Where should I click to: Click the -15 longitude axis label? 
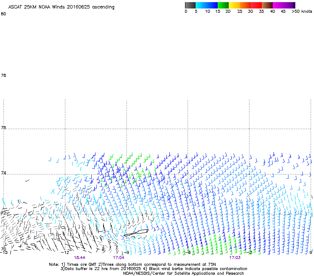3,252
